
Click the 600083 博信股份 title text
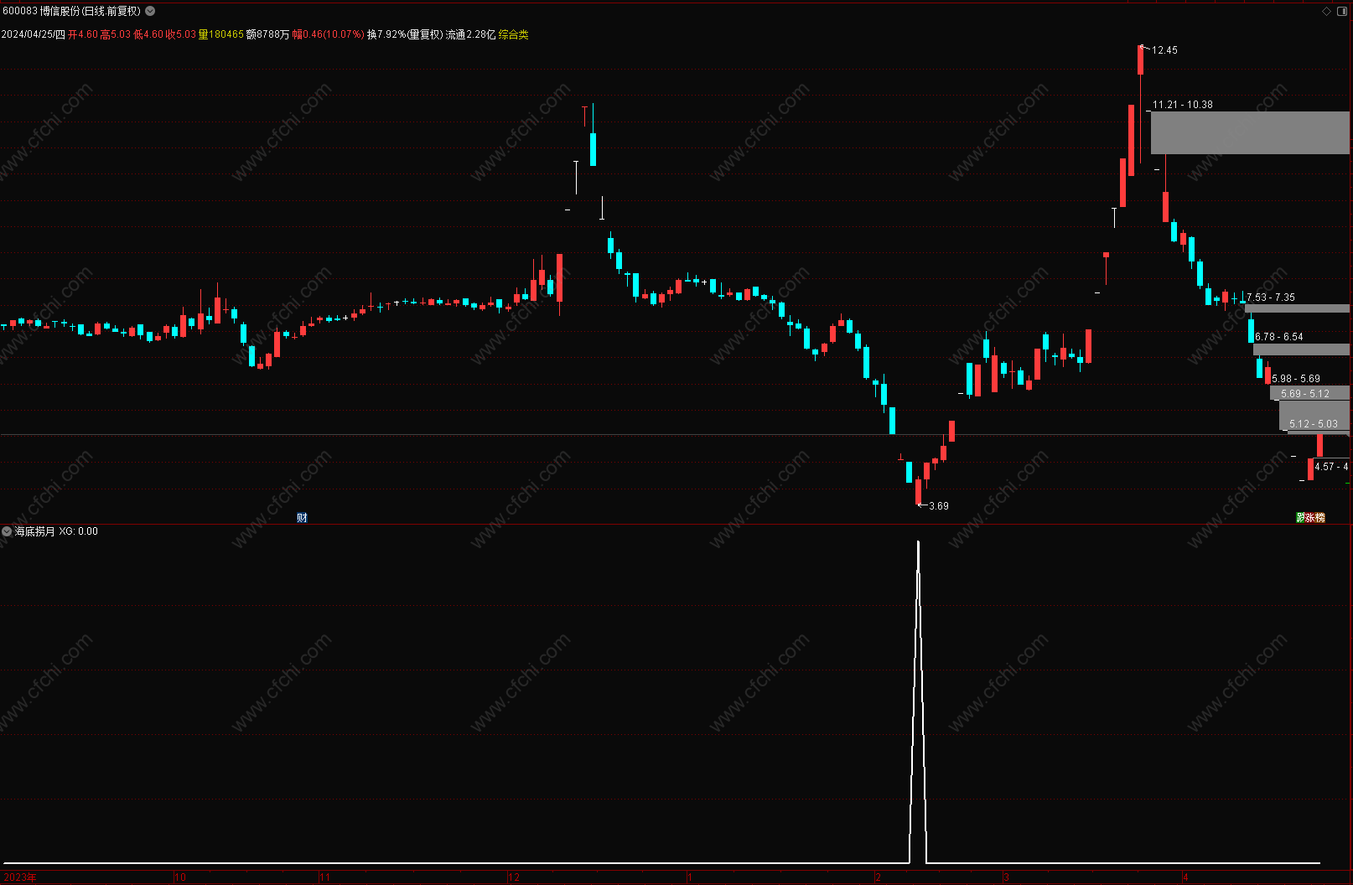tap(71, 11)
